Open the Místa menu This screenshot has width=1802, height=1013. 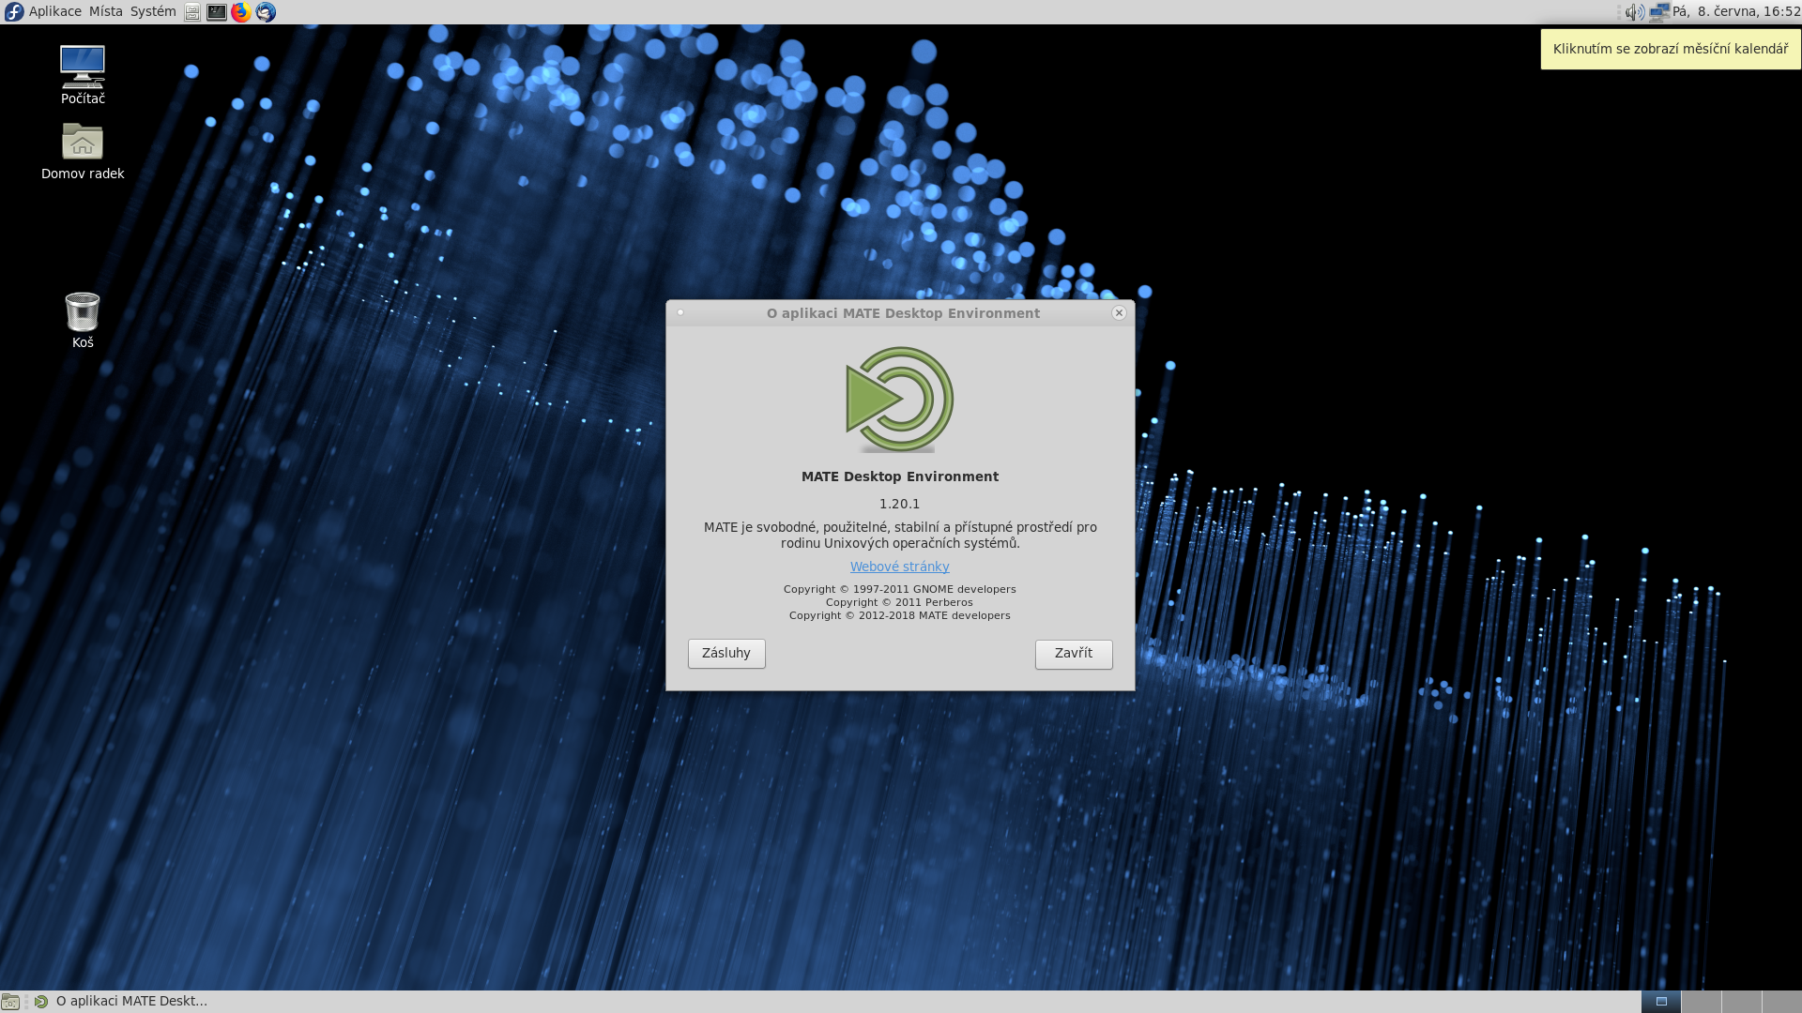(x=105, y=12)
